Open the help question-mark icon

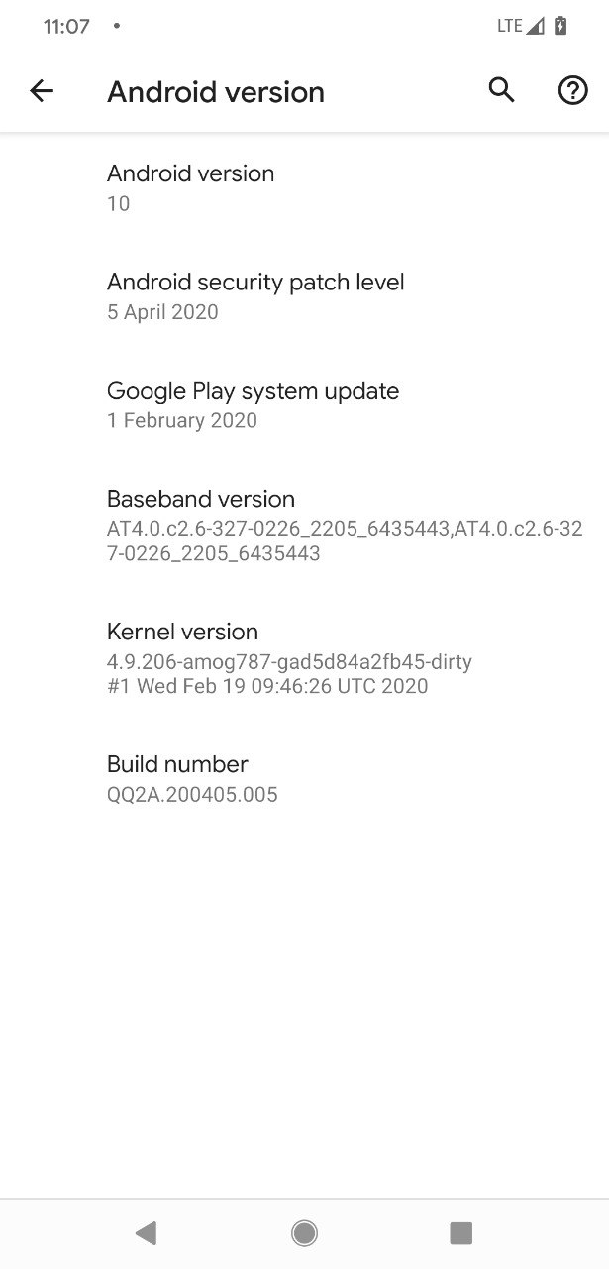click(x=572, y=91)
